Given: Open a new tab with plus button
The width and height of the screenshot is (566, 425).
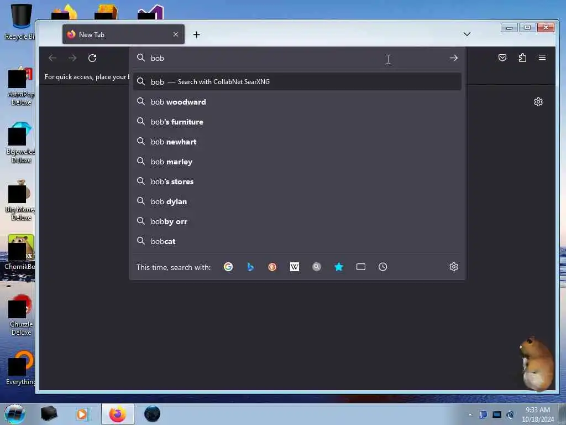Looking at the screenshot, I should pyautogui.click(x=196, y=35).
